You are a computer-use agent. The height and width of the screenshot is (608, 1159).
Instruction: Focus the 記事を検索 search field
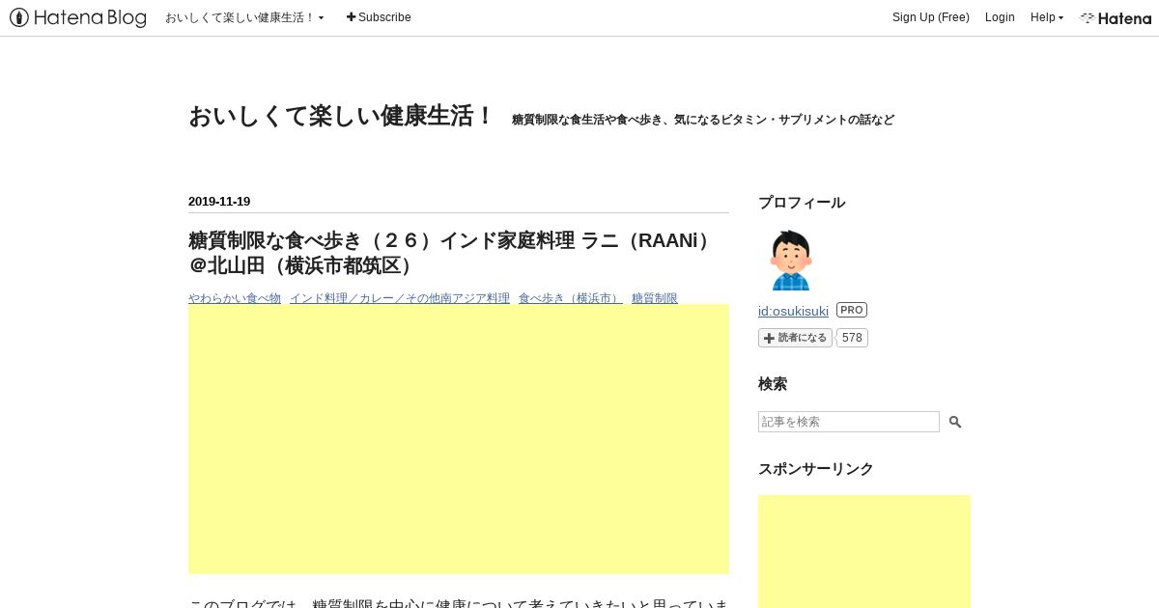pos(849,422)
